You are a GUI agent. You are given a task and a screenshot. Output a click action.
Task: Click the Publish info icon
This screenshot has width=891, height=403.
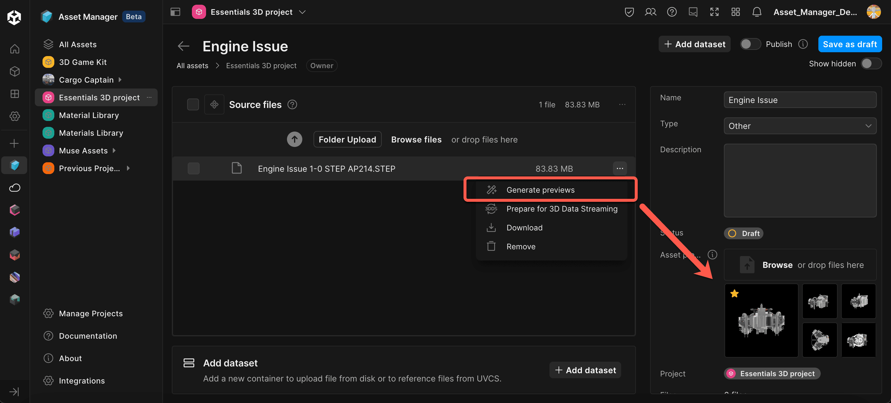pyautogui.click(x=803, y=44)
